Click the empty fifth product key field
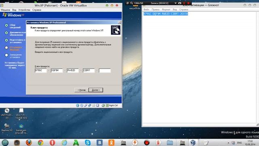This screenshot has width=259, height=146. [105, 71]
